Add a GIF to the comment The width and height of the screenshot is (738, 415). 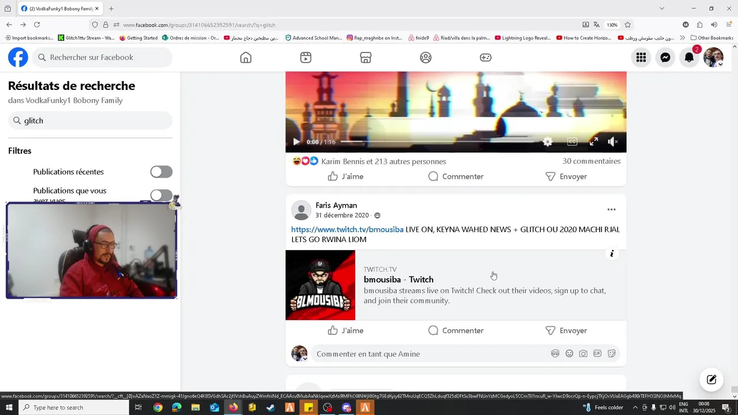point(597,354)
